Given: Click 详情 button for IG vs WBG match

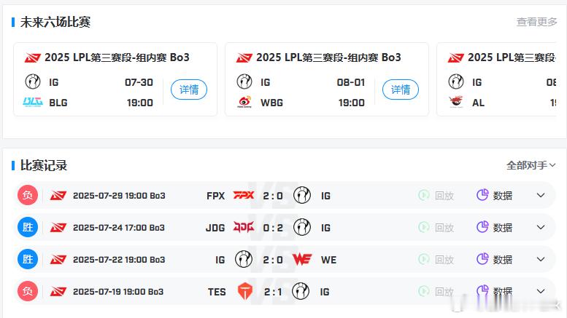Looking at the screenshot, I should 401,90.
